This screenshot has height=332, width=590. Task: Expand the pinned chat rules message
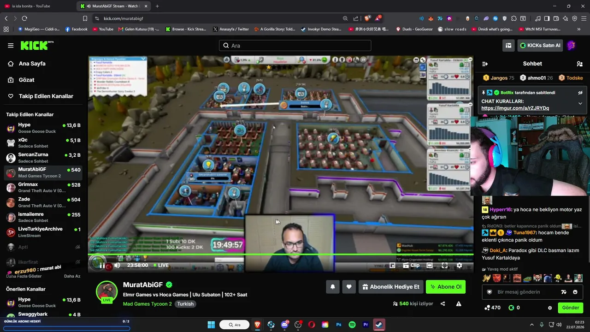pos(580,104)
